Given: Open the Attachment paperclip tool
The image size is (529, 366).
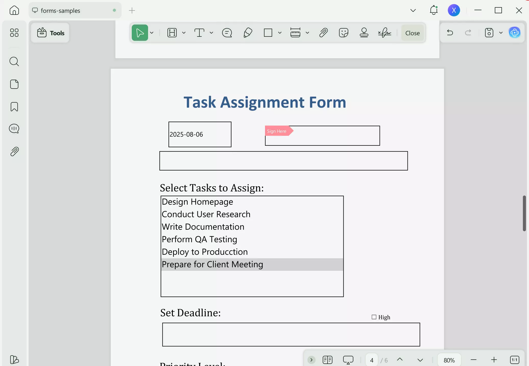Looking at the screenshot, I should [x=323, y=33].
